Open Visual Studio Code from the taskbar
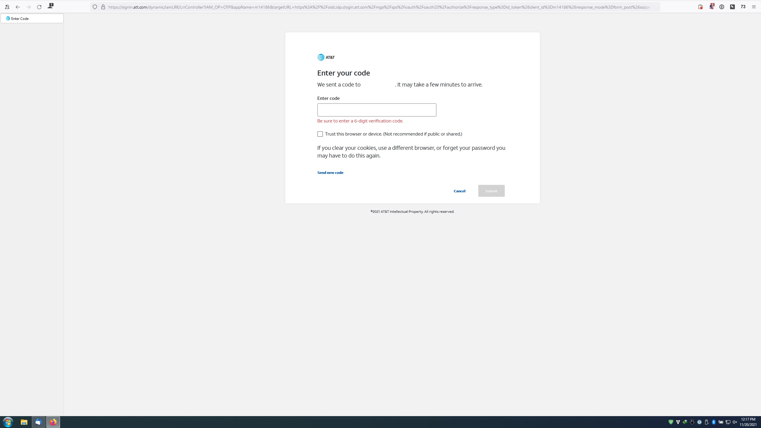761x428 pixels. pyautogui.click(x=38, y=422)
